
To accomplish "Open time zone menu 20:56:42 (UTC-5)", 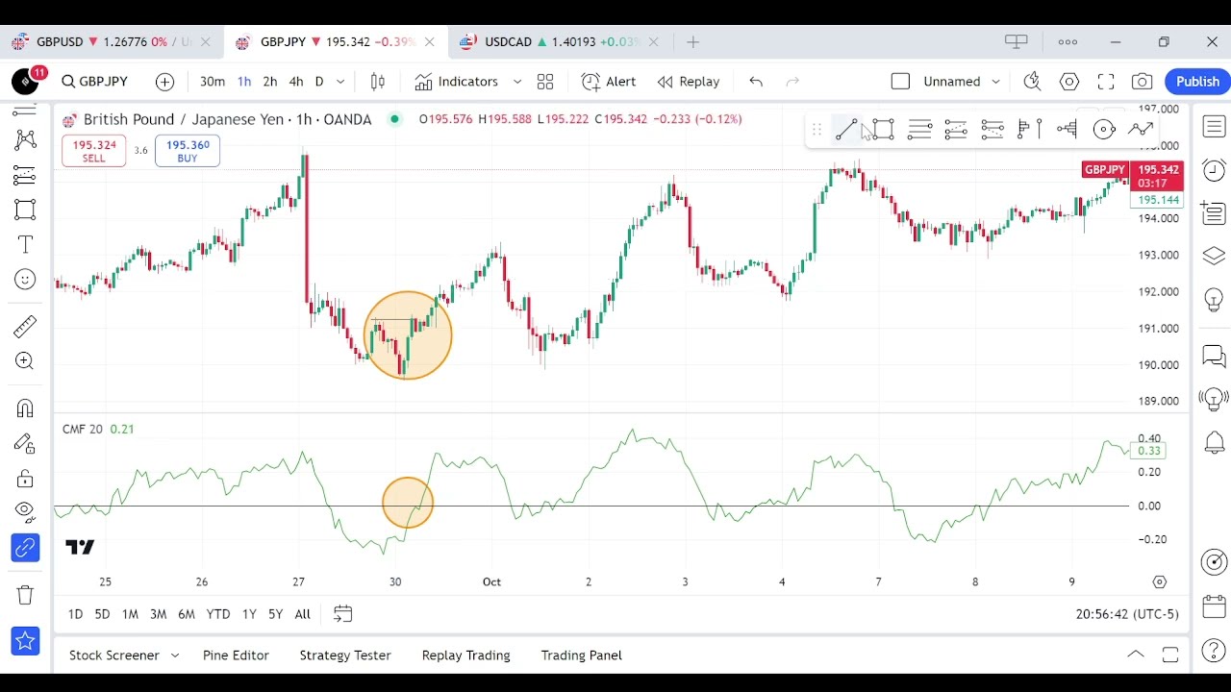I will point(1127,614).
